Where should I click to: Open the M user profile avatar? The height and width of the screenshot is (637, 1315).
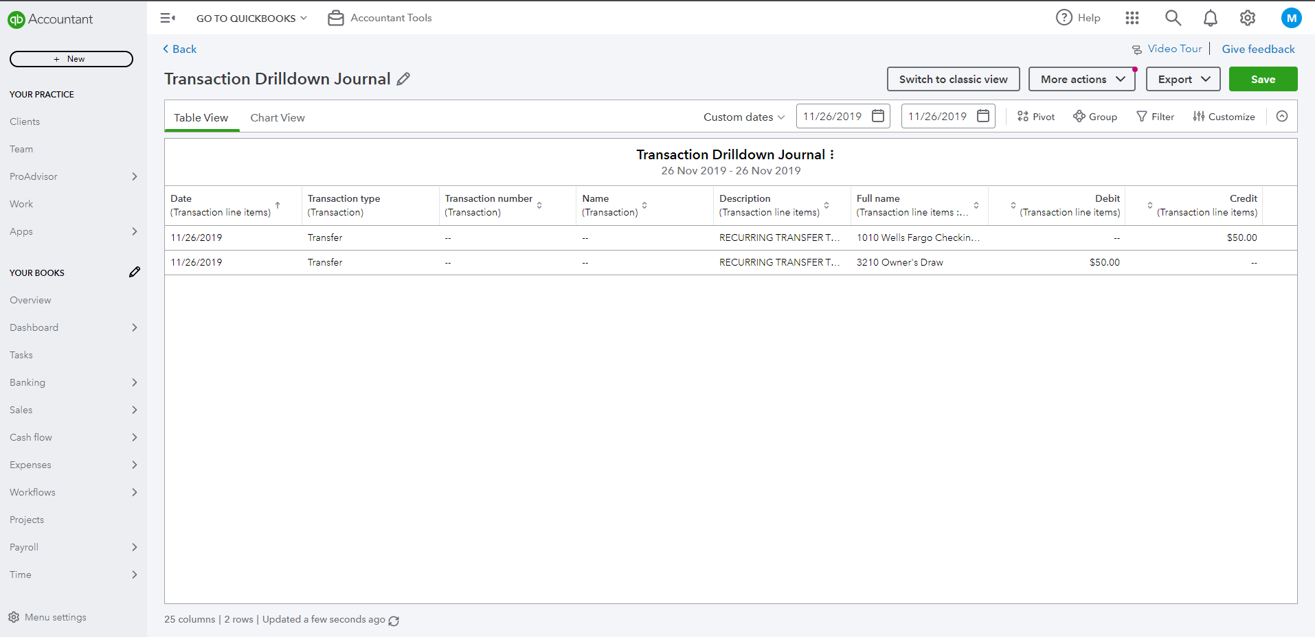pos(1292,19)
